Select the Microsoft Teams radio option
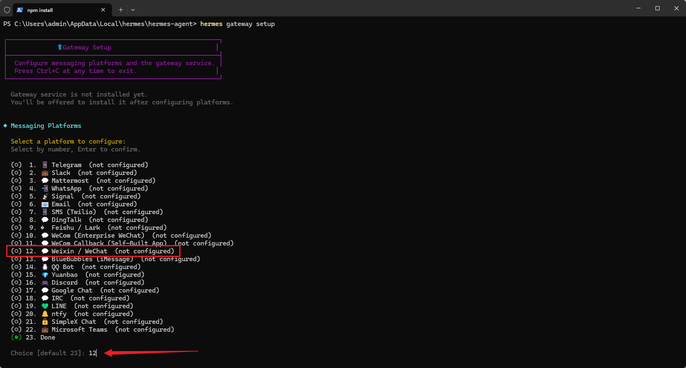The image size is (686, 368). tap(16, 330)
